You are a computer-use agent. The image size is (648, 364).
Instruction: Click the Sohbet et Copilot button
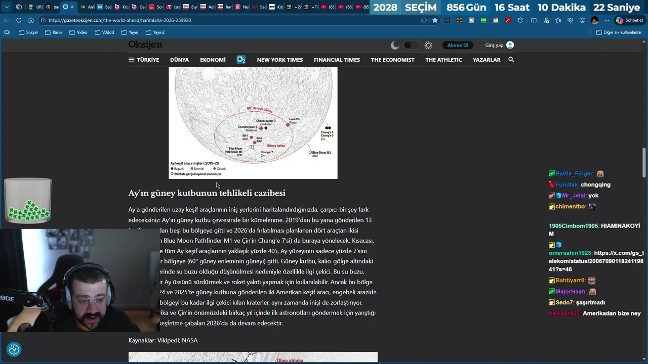click(629, 20)
